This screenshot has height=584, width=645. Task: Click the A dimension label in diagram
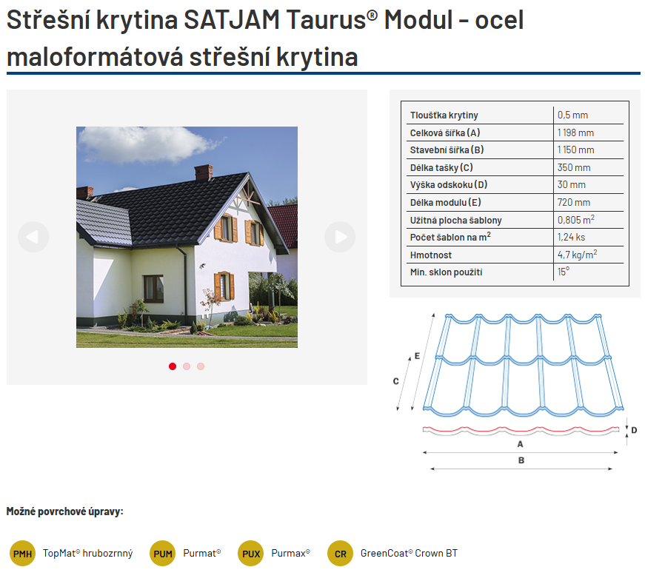[x=520, y=444]
